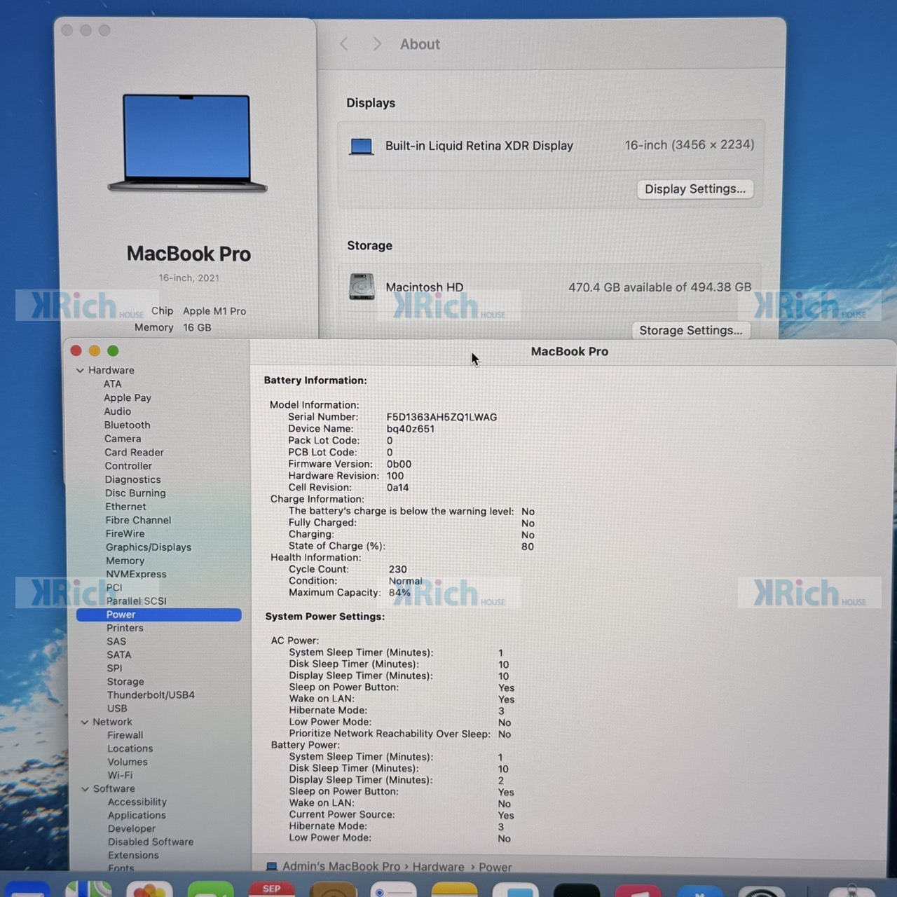897x897 pixels.
Task: Select Disc Burning in the sidebar
Action: click(x=136, y=493)
